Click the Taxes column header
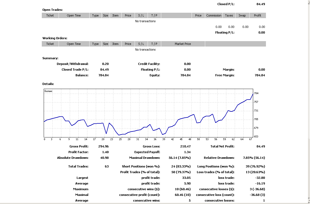 (x=229, y=15)
